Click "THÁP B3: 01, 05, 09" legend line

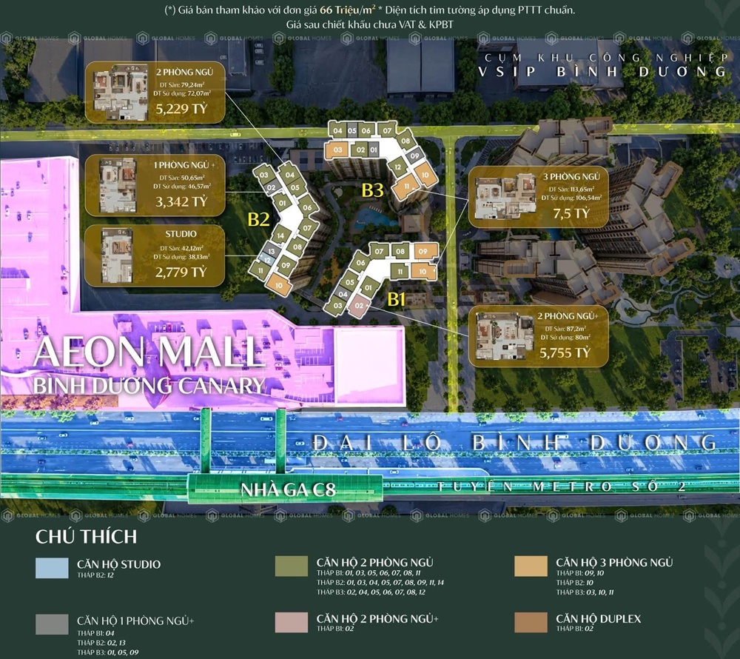[x=108, y=652]
